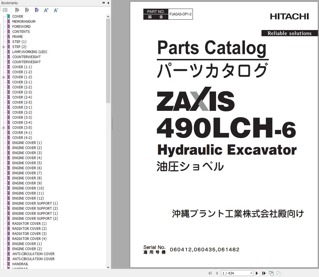The image size is (319, 277).
Task: Select the COVER (1-1) bookmark
Action: tap(22, 67)
